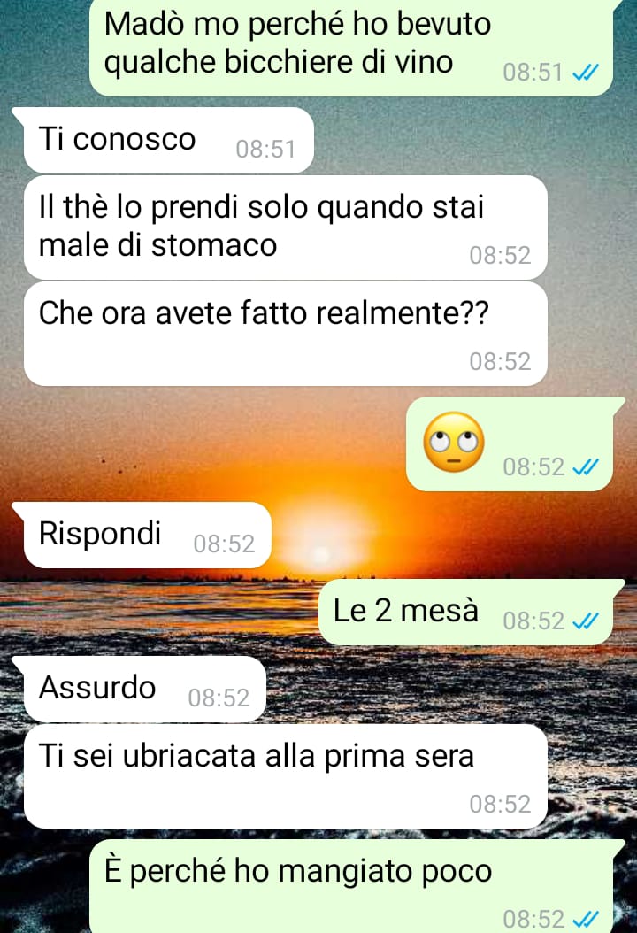Click timestamp under 'Ti sei ubriacata'
The image size is (637, 933).
(500, 805)
